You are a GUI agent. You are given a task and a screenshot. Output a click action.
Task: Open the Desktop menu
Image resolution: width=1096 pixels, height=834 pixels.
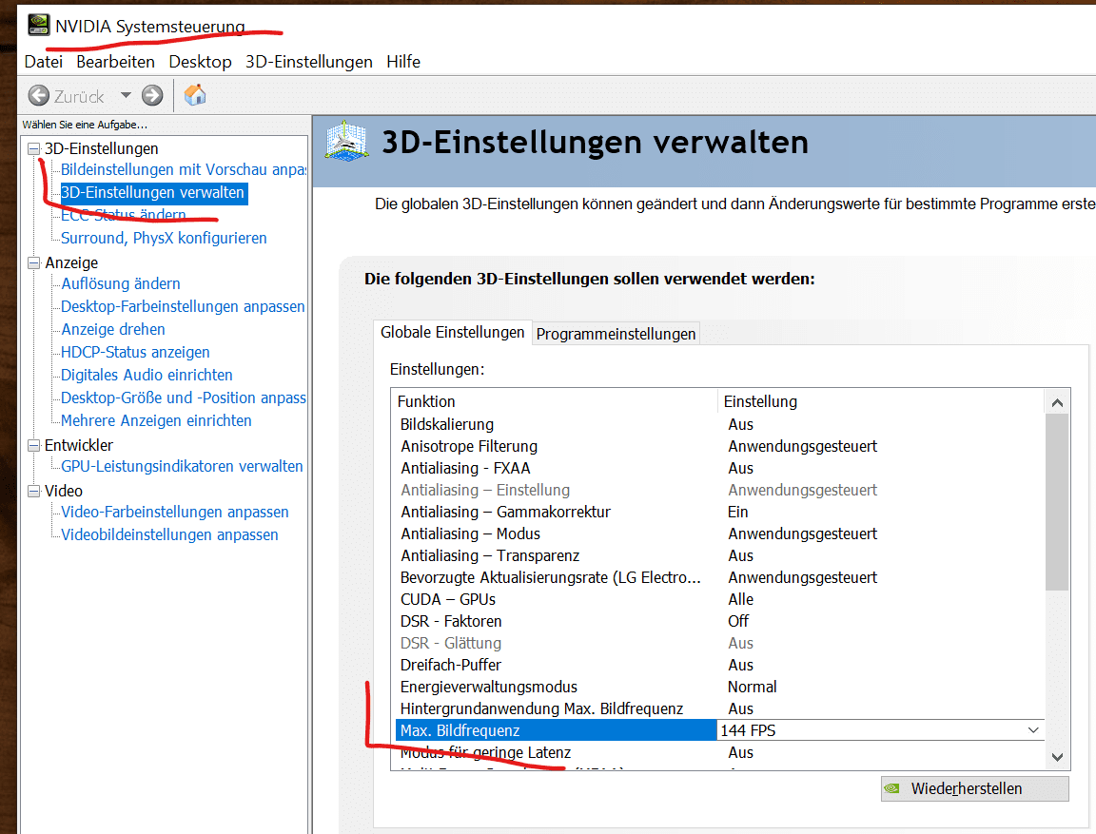point(200,62)
